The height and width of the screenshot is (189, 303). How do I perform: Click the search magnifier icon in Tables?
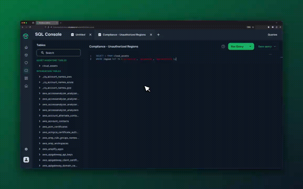42,52
